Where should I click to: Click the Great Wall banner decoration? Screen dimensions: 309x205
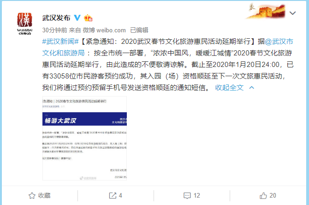[x=266, y=11]
